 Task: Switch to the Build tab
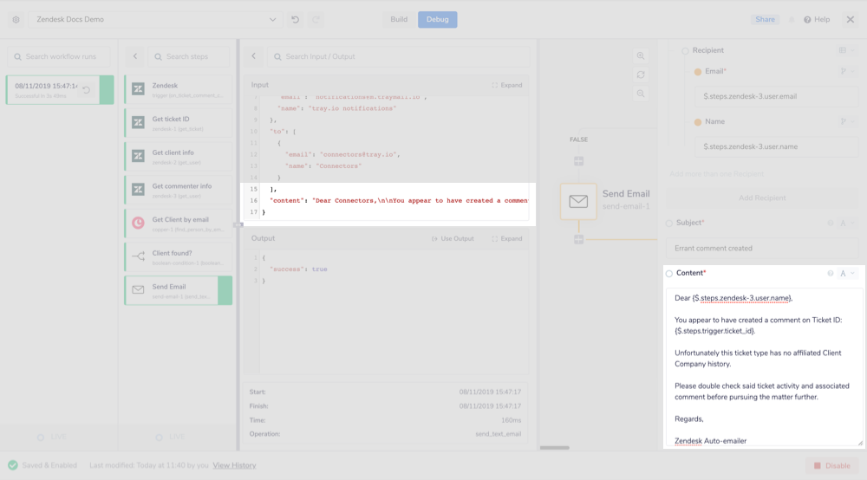pyautogui.click(x=399, y=19)
